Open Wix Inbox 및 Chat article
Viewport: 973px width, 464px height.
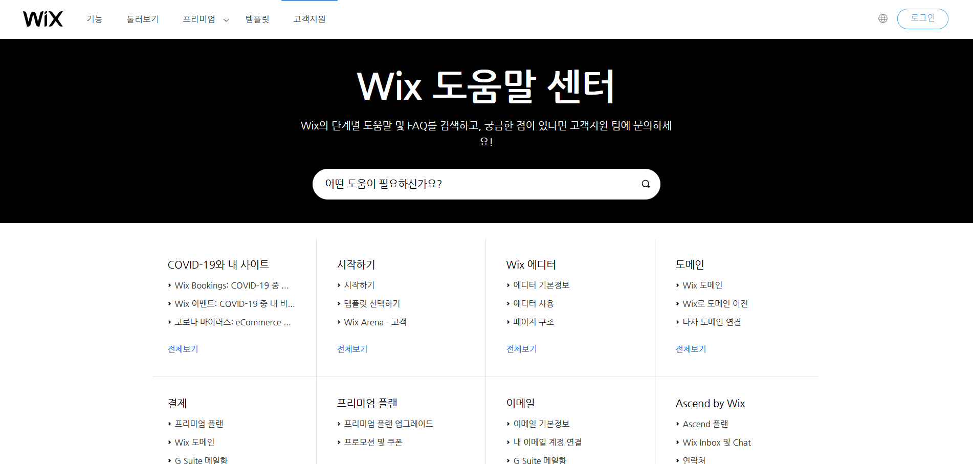(x=717, y=442)
